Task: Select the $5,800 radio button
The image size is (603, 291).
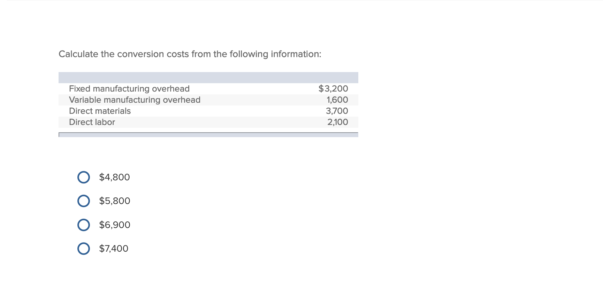Action: (x=84, y=200)
